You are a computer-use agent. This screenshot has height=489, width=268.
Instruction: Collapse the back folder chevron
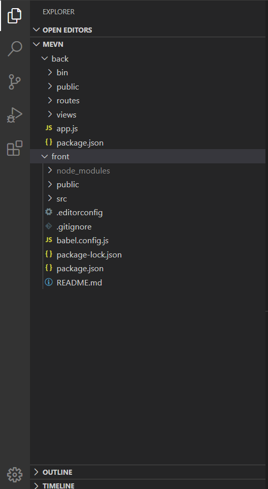(45, 59)
